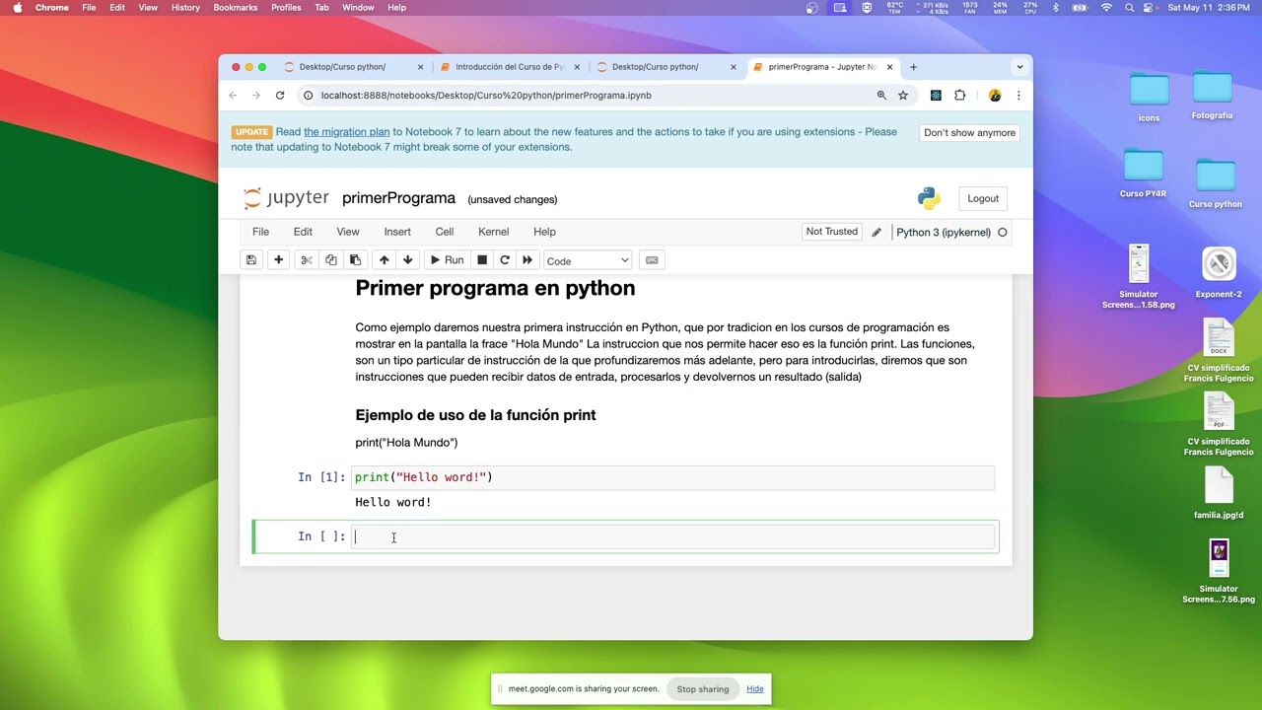1262x710 pixels.
Task: Open Chrome tab search dropdown arrow
Action: tap(1019, 67)
